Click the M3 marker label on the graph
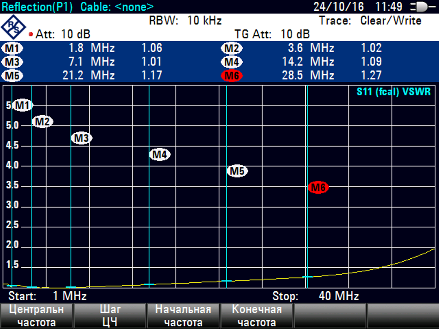 [x=81, y=138]
